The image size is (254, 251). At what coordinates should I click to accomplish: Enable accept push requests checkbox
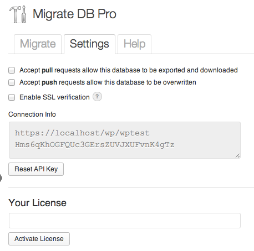pyautogui.click(x=12, y=82)
